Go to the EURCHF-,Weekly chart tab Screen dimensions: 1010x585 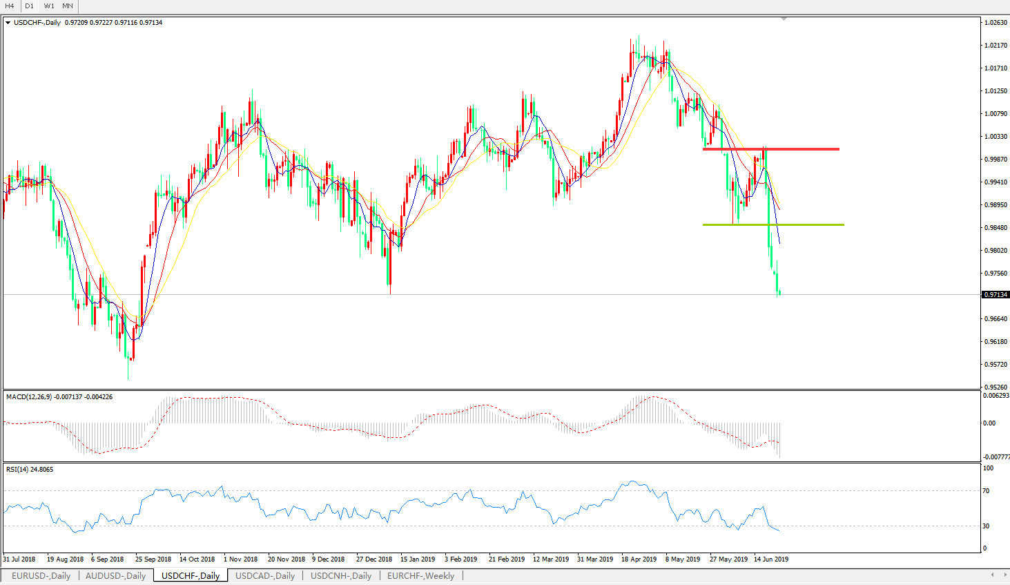(x=420, y=575)
